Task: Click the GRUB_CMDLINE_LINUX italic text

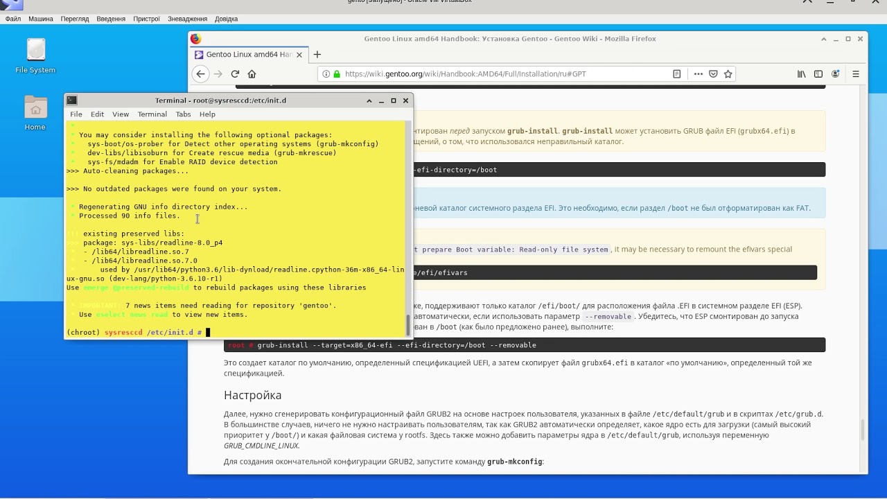Action: 262,446
